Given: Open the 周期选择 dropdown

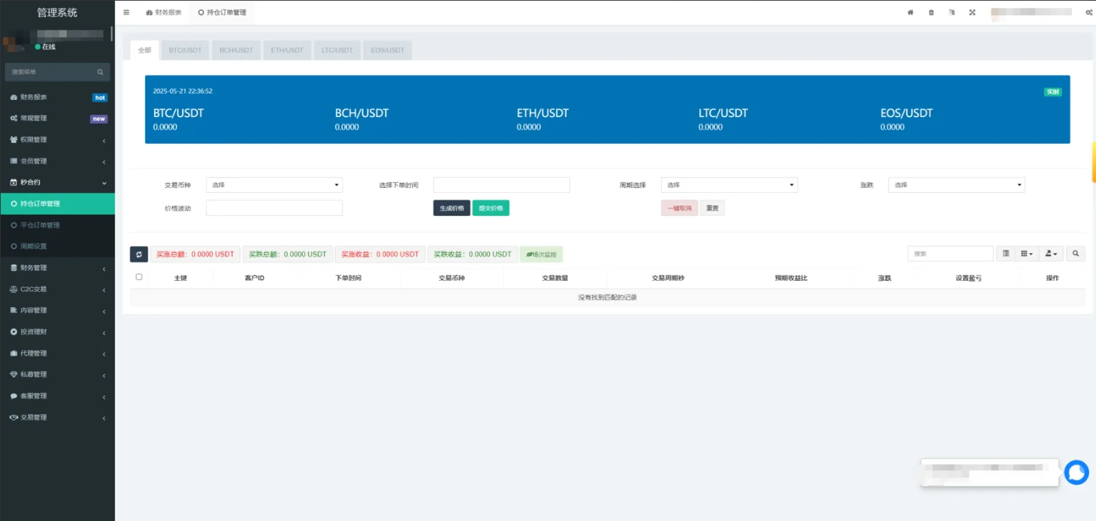Looking at the screenshot, I should [x=729, y=185].
